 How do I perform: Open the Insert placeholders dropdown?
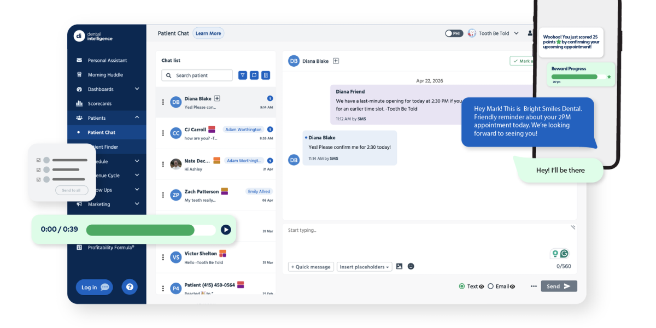pyautogui.click(x=365, y=267)
